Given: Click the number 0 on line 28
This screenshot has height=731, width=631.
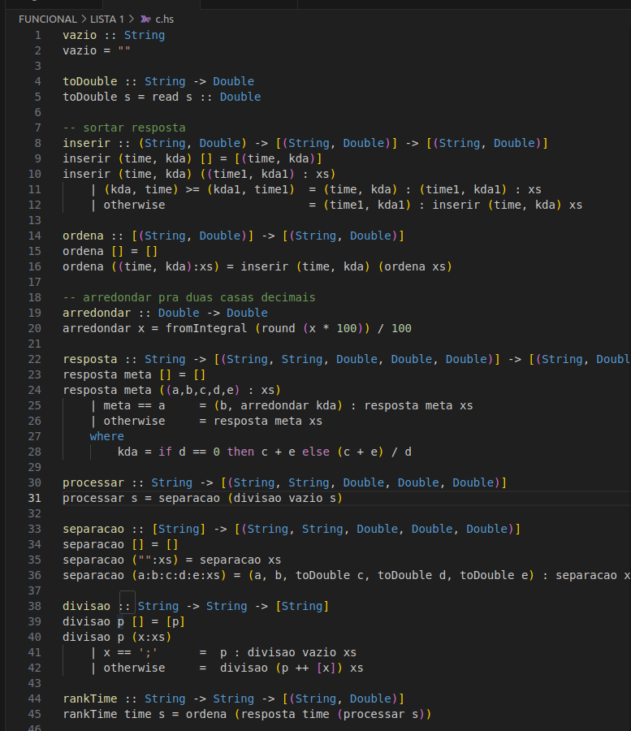Looking at the screenshot, I should [216, 452].
